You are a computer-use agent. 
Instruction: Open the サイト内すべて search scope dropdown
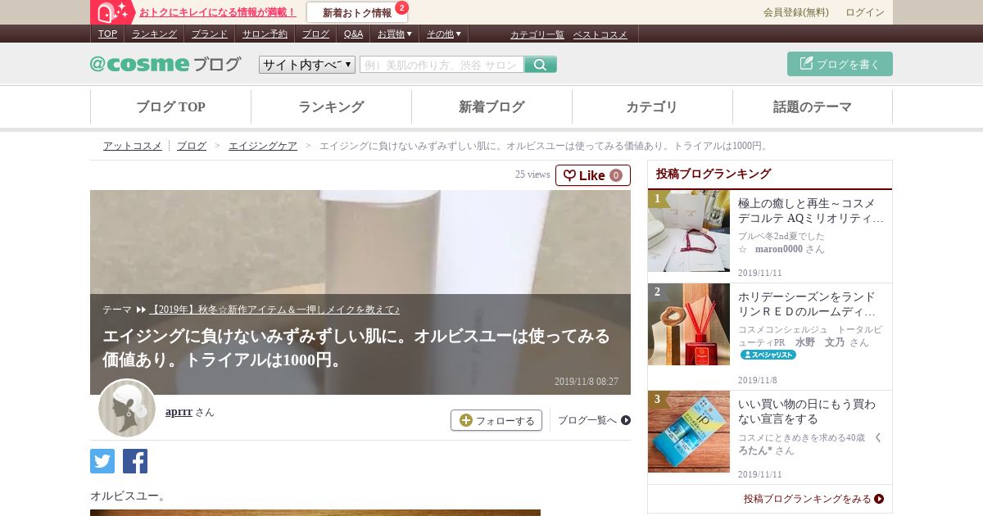(x=307, y=65)
